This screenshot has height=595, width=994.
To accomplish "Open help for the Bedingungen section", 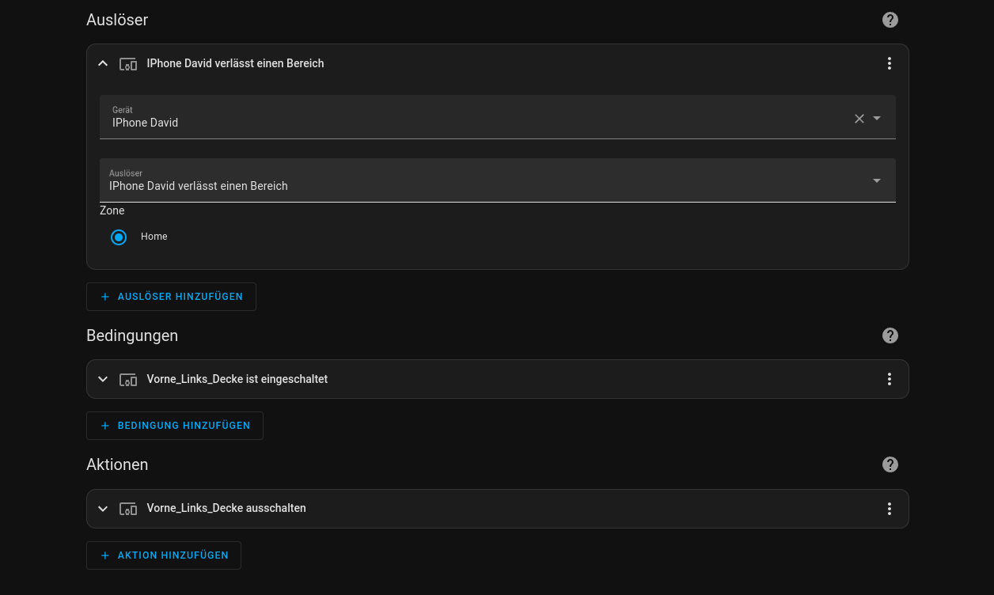I will click(x=890, y=335).
